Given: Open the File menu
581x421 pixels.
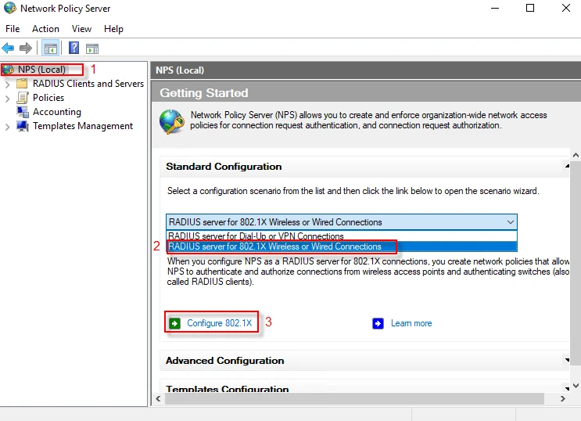Looking at the screenshot, I should coord(13,29).
